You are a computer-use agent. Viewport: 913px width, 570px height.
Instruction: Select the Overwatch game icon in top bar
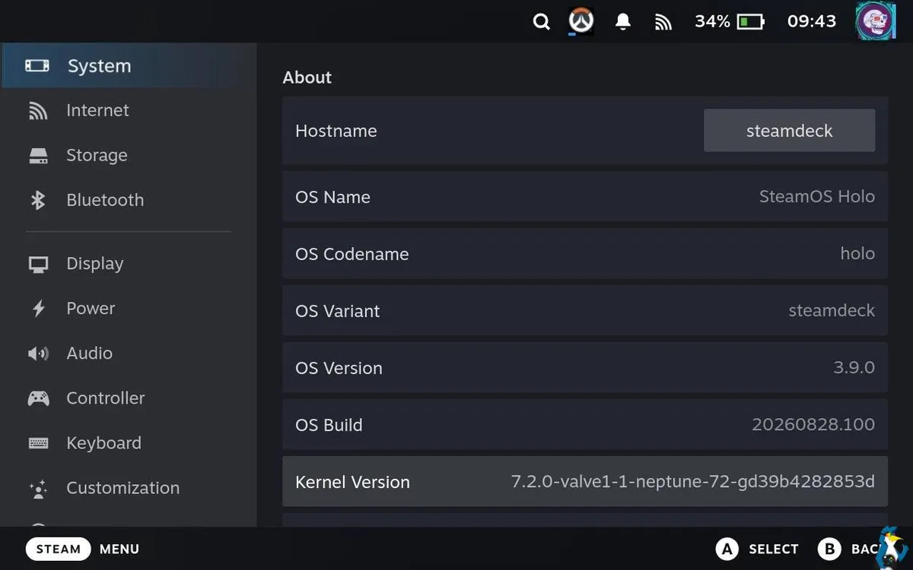[x=581, y=21]
